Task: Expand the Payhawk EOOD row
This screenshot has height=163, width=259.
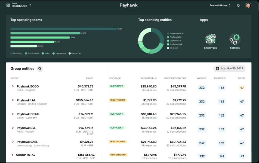Action: (13, 86)
